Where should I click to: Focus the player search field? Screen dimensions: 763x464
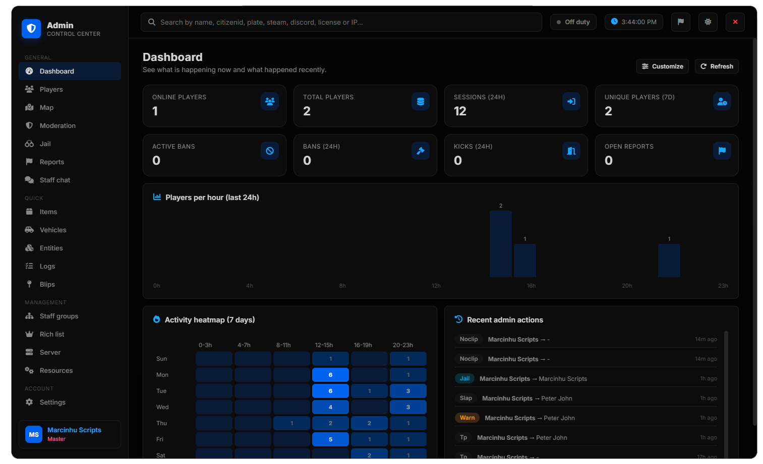pos(341,22)
